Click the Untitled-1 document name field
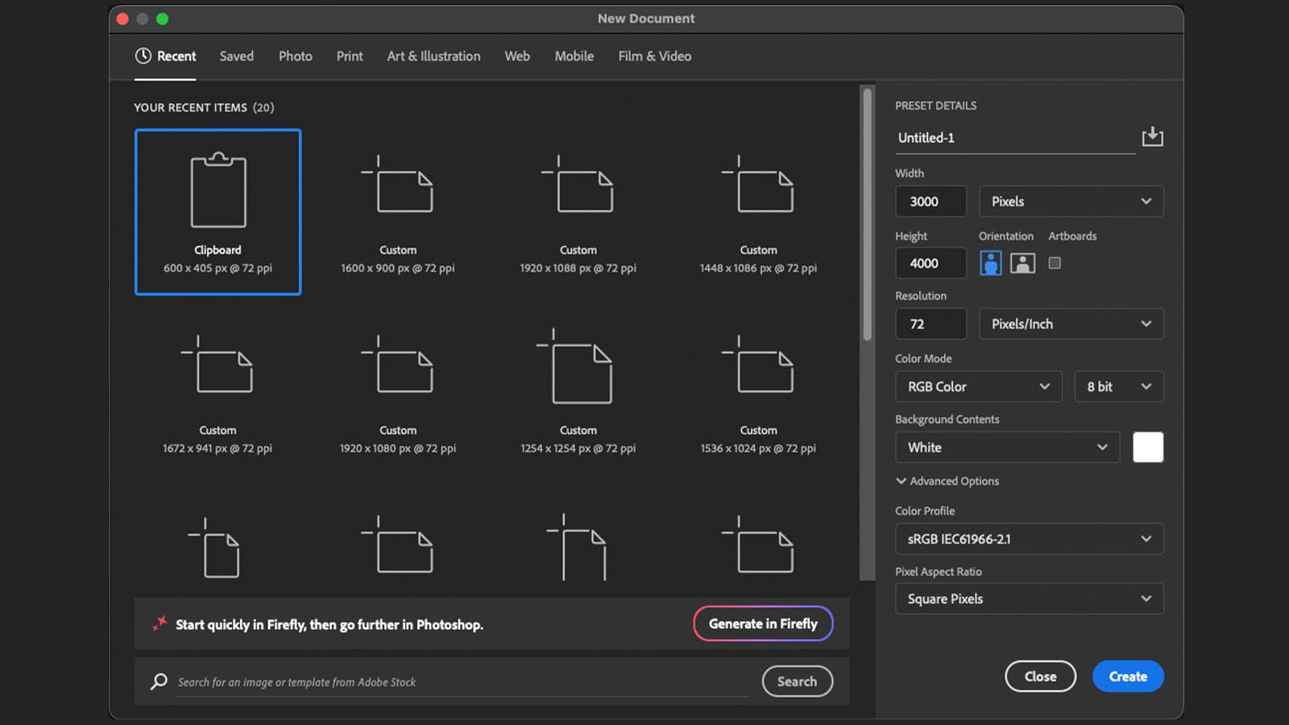The height and width of the screenshot is (725, 1289). [1015, 138]
